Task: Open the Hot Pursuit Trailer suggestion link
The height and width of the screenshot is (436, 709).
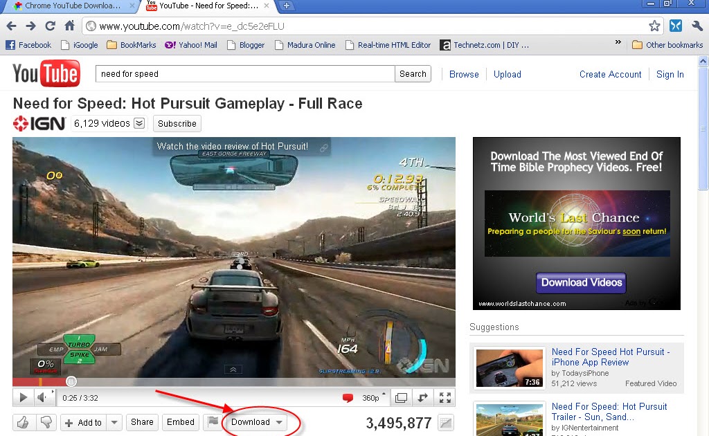Action: pyautogui.click(x=609, y=412)
